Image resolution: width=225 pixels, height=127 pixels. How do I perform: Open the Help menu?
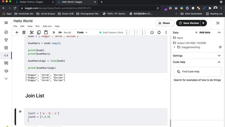click(57, 26)
